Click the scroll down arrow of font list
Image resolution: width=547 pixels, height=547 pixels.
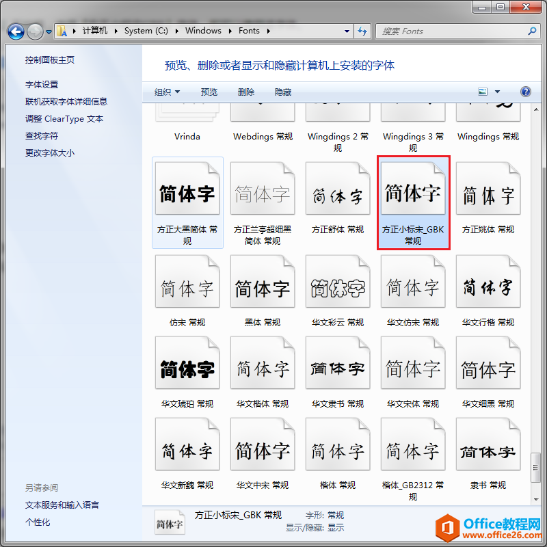(536, 500)
